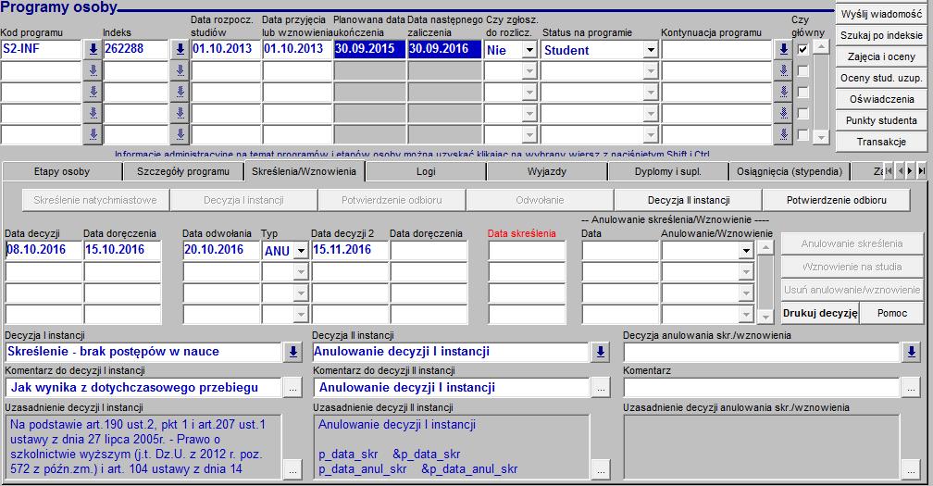Open the Wyjazdy tab

point(547,171)
